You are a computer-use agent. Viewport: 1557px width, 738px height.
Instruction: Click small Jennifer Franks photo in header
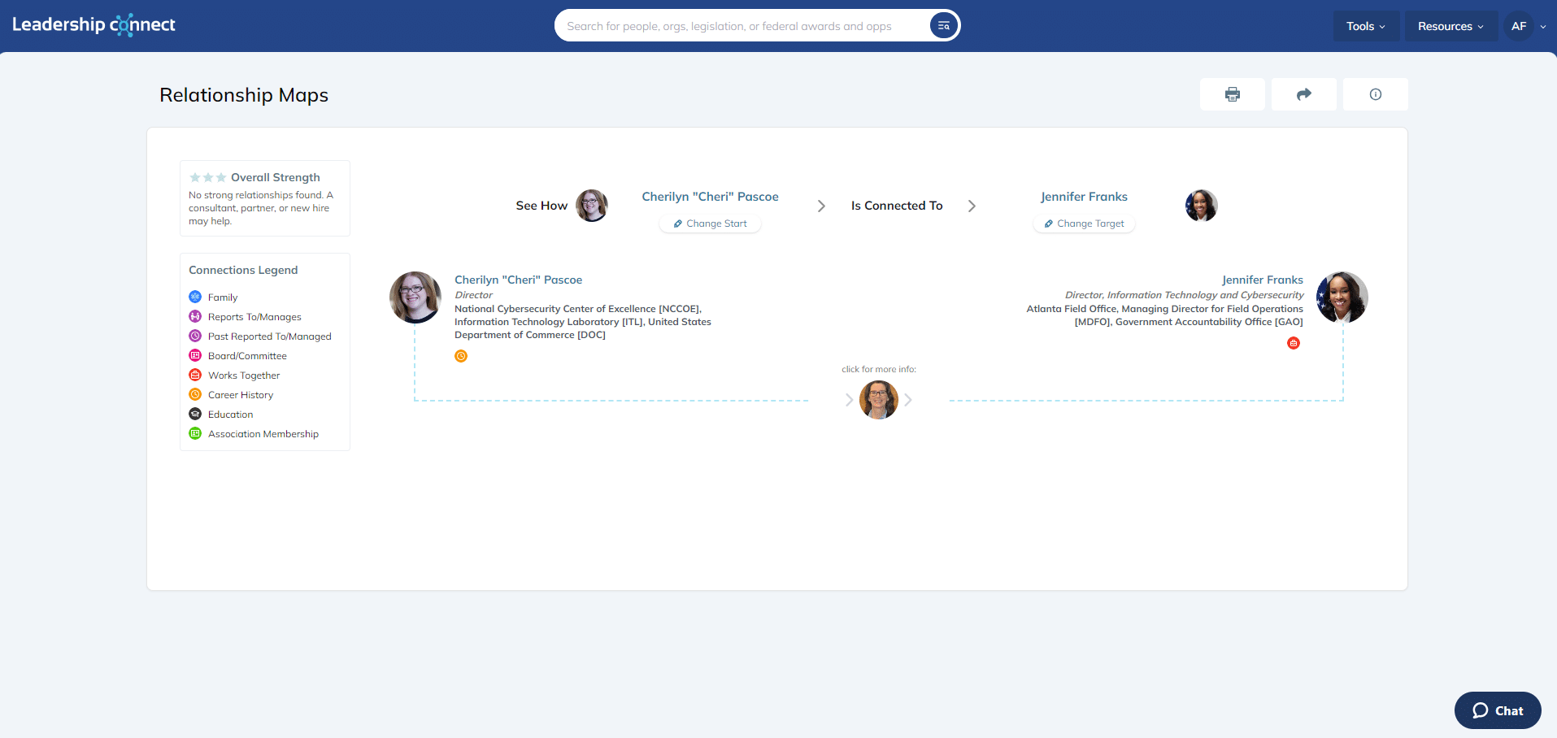[1202, 206]
